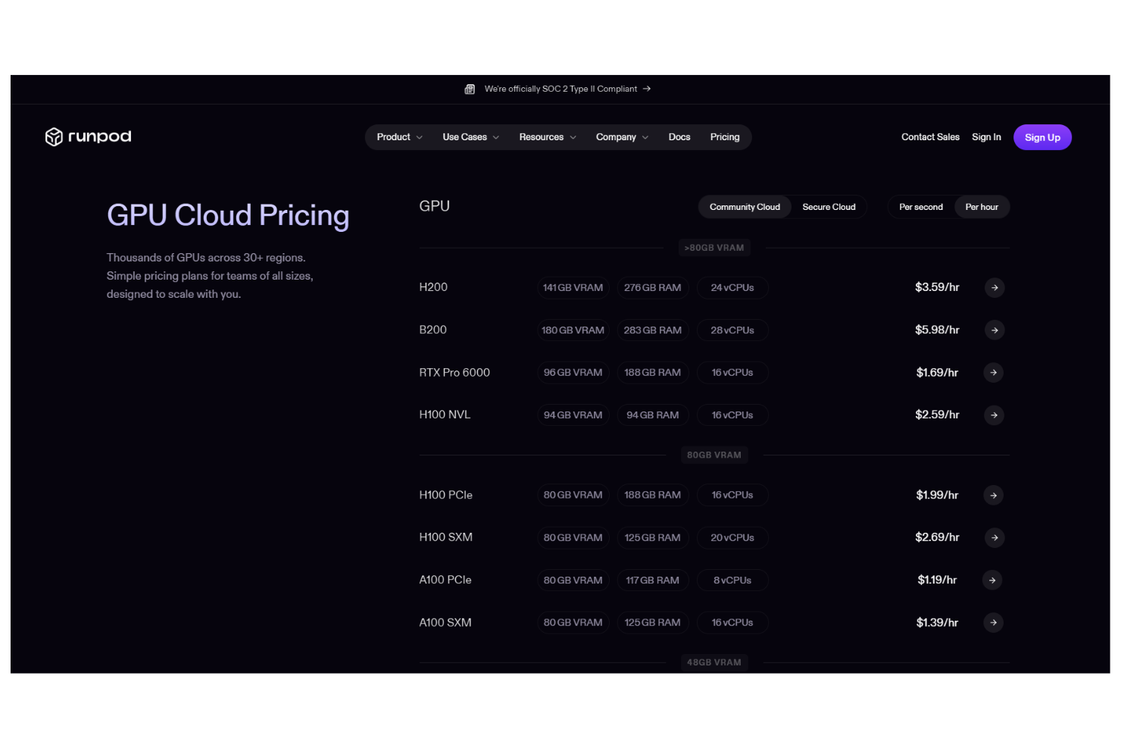
Task: Click the 24 vCPUs badge
Action: tap(732, 288)
